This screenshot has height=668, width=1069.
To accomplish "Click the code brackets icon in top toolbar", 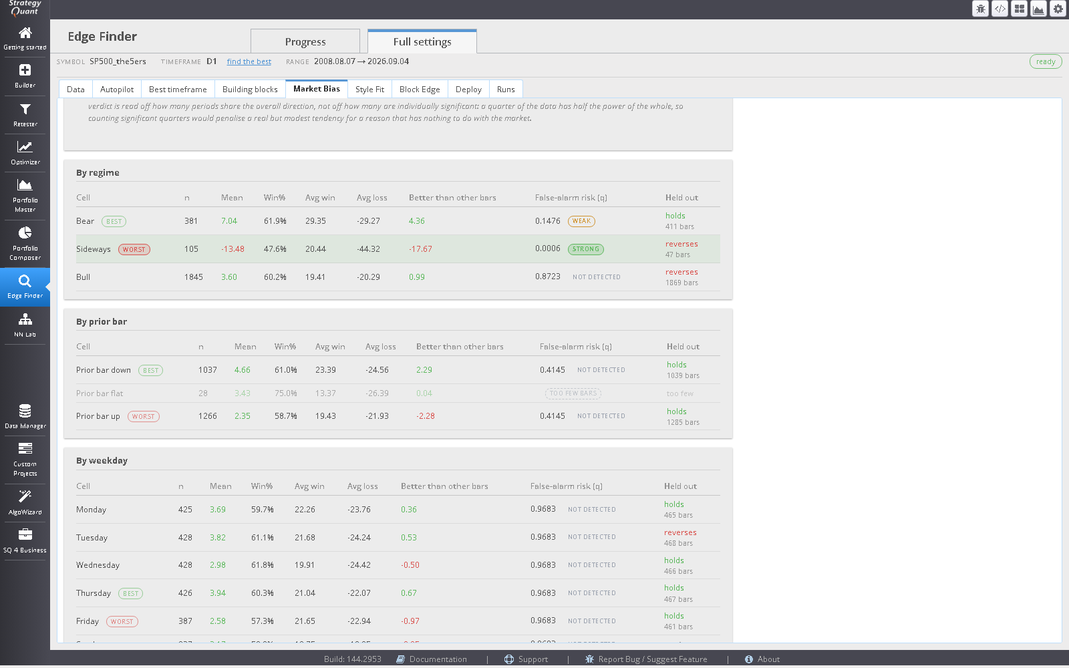I will [x=1000, y=9].
